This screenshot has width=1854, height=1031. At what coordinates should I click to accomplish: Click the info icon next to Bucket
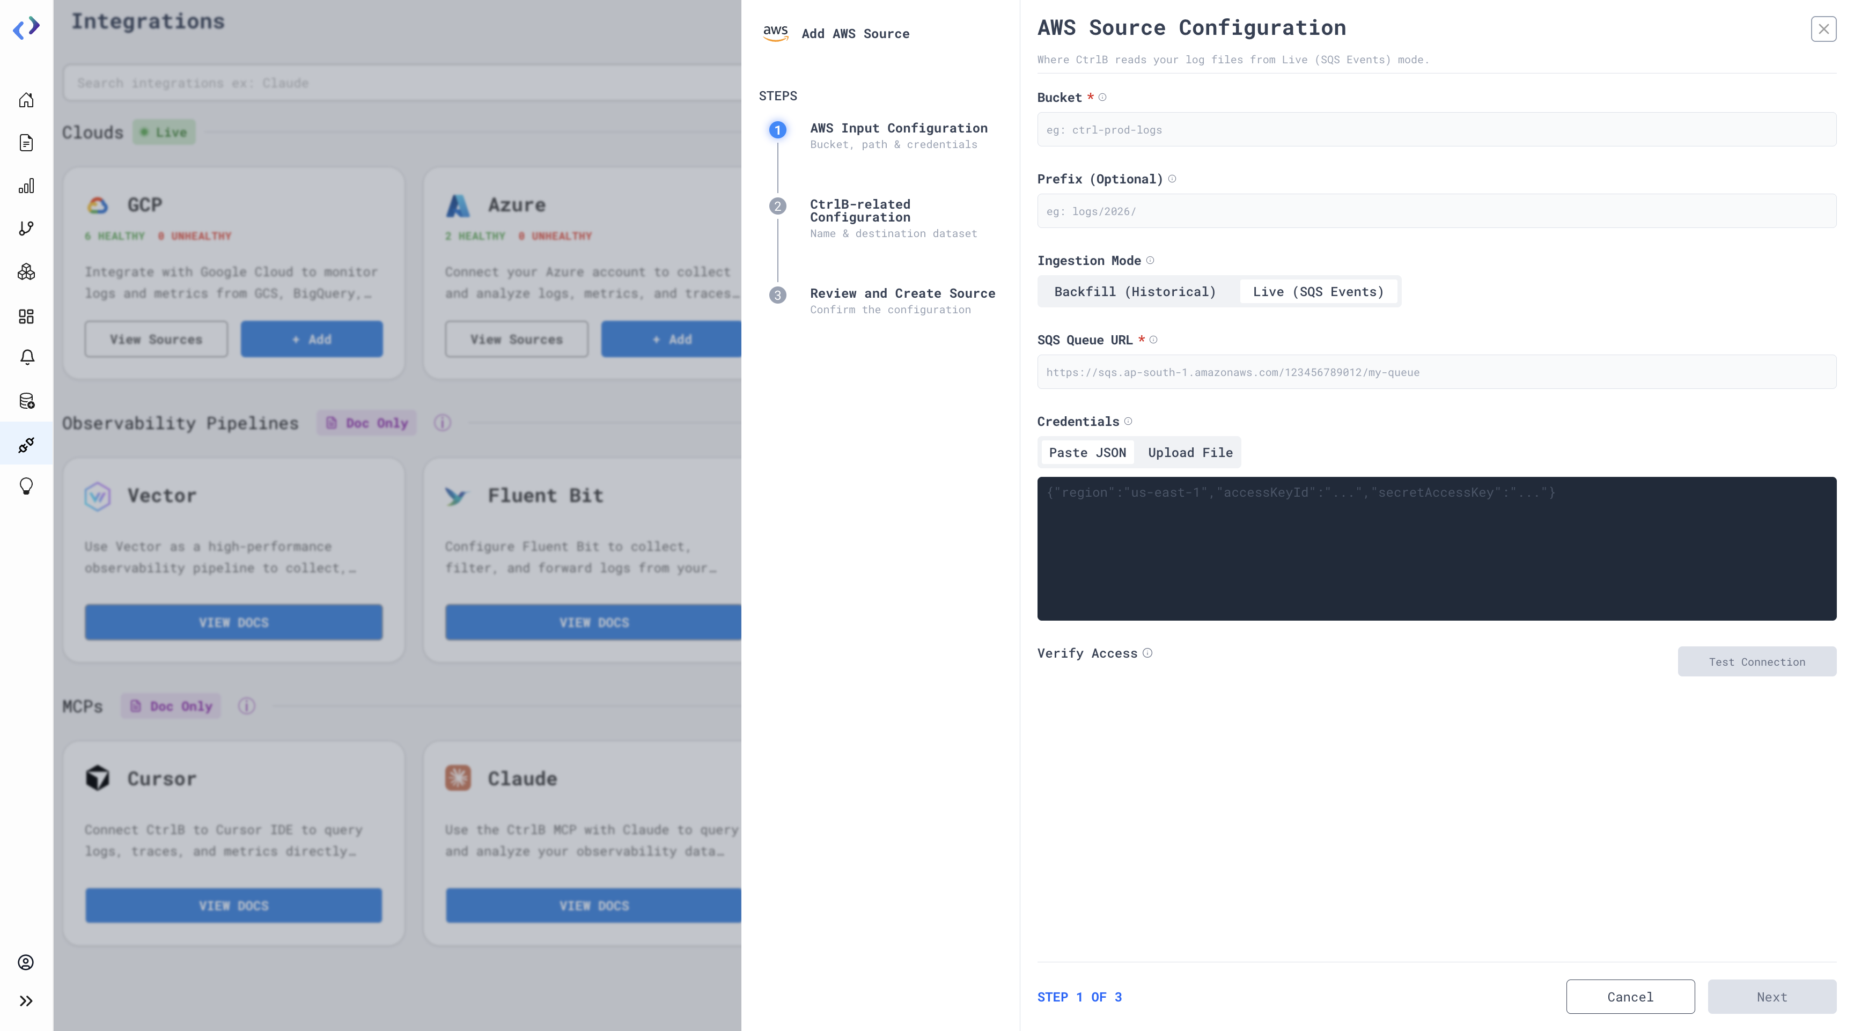[x=1102, y=97]
